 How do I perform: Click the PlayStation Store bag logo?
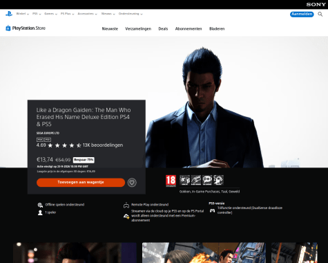tap(8, 28)
